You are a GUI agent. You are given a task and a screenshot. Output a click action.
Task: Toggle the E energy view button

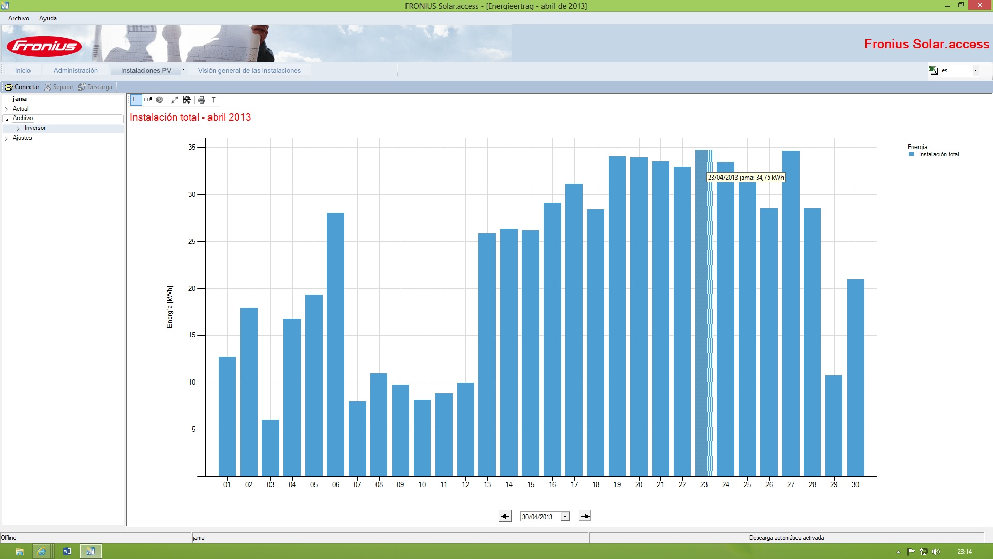[134, 100]
